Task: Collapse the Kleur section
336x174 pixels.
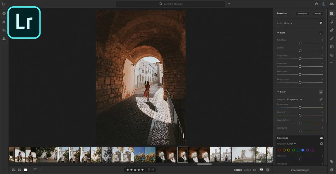Action: point(278,92)
